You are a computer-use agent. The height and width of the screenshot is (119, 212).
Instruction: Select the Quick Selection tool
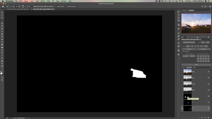[x=2, y=20]
